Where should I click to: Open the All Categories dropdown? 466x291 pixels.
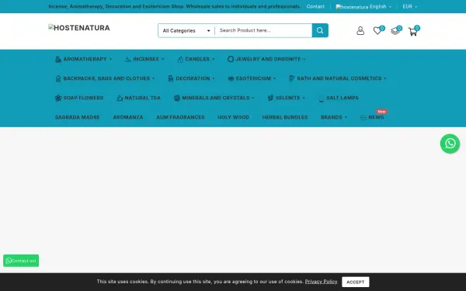pyautogui.click(x=186, y=30)
